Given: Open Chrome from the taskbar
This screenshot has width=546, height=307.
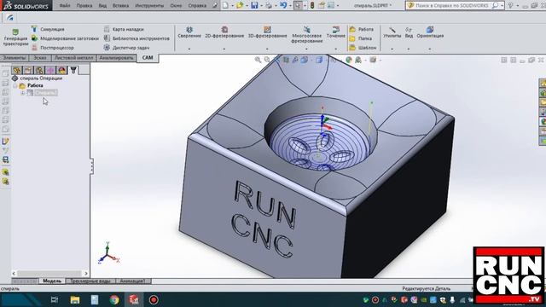Looking at the screenshot, I should coord(114,299).
